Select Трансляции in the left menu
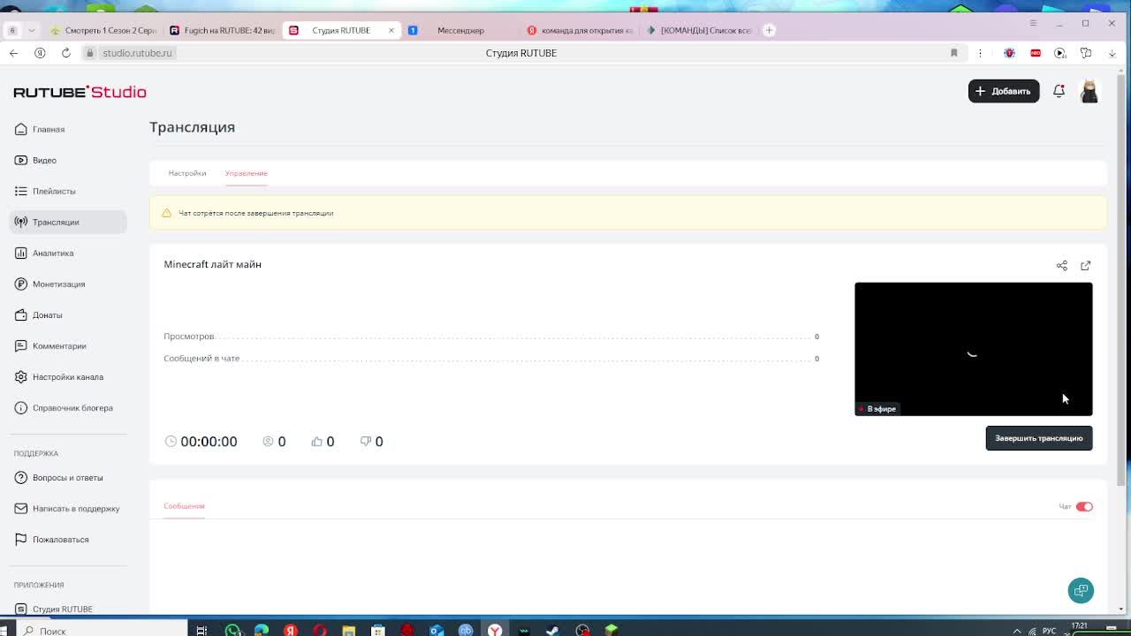This screenshot has width=1131, height=636. click(x=68, y=222)
